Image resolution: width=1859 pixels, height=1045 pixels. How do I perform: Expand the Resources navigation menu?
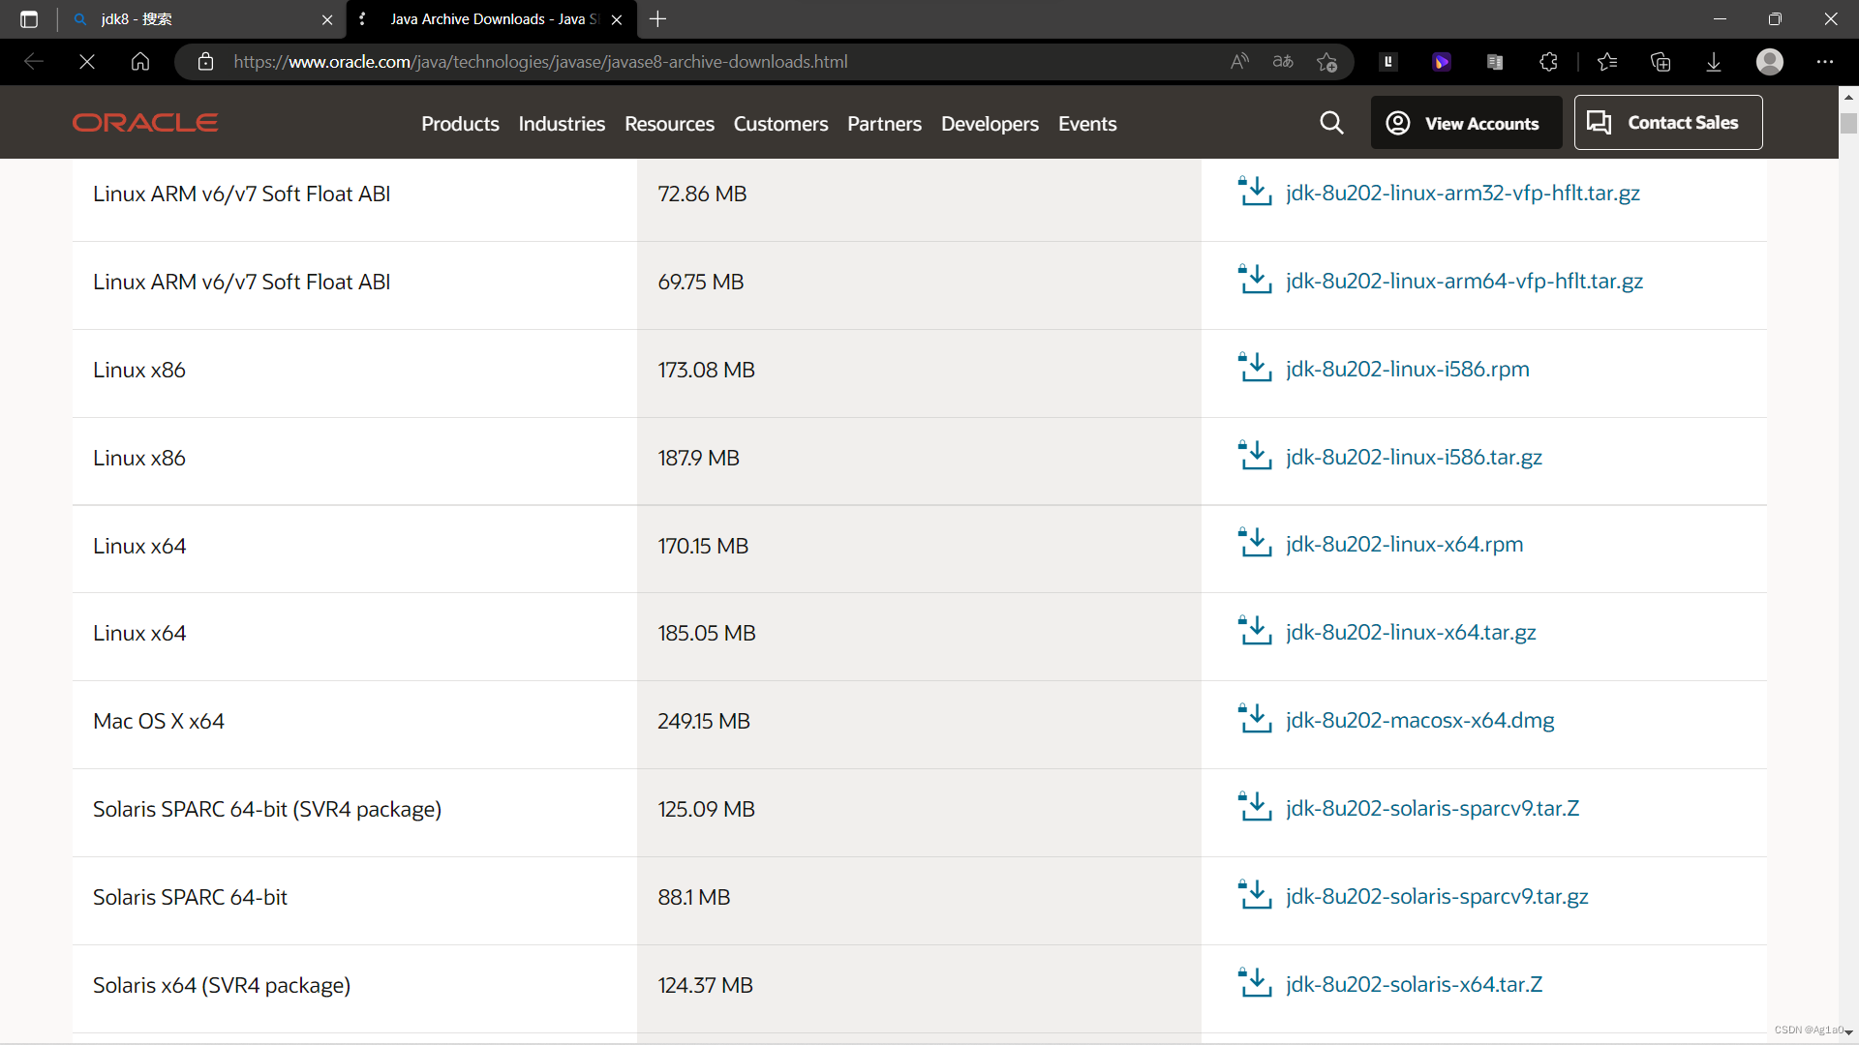669,124
